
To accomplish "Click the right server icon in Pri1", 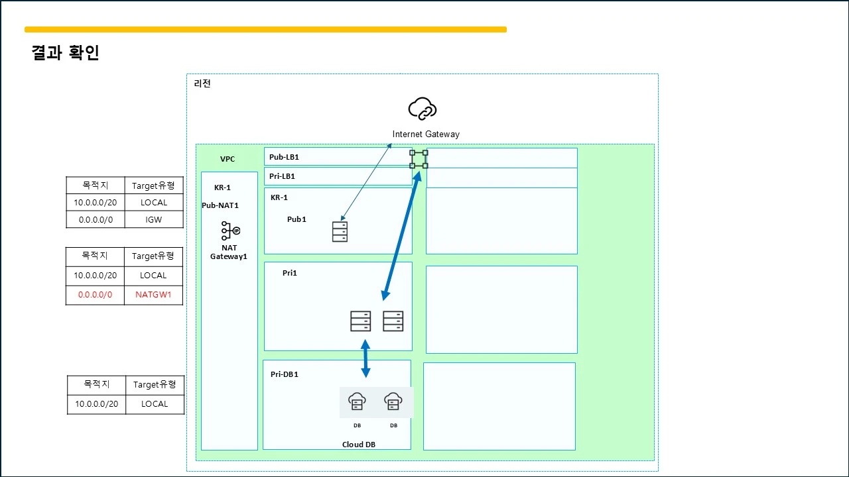I will 393,321.
